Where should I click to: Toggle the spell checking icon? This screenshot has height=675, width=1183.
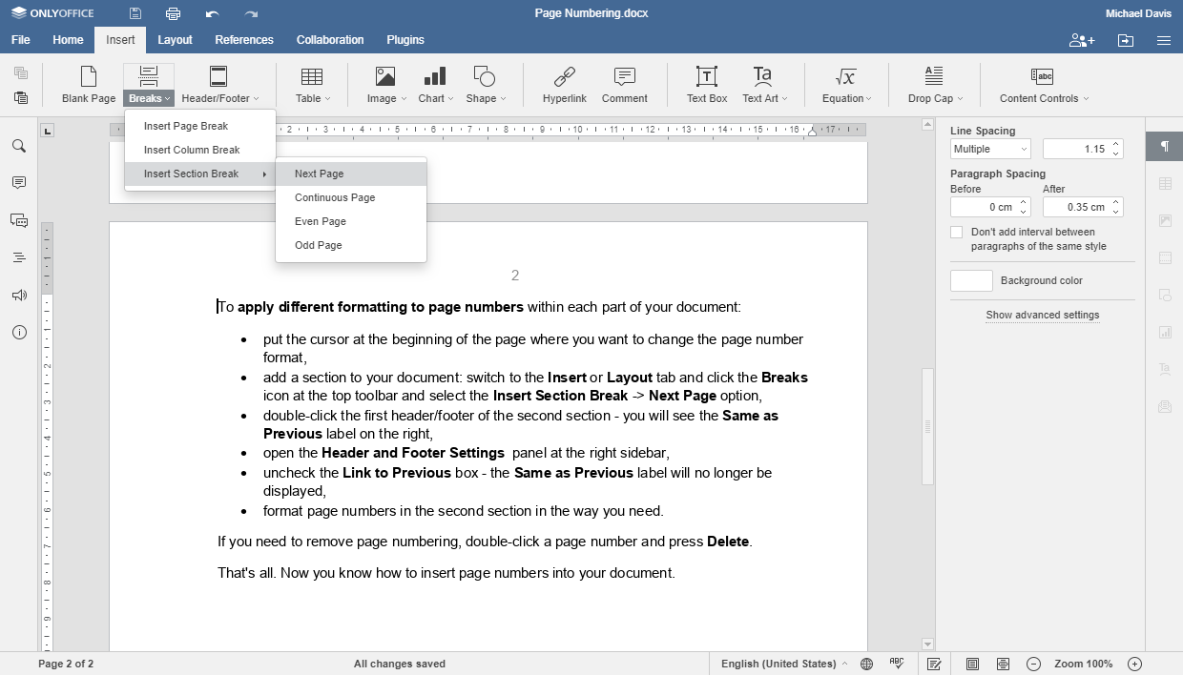[897, 664]
